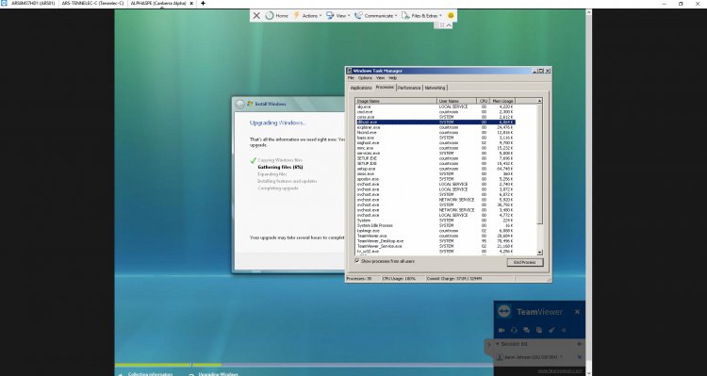Select the taskmgr.exe process row
This screenshot has width=707, height=376.
[x=436, y=231]
